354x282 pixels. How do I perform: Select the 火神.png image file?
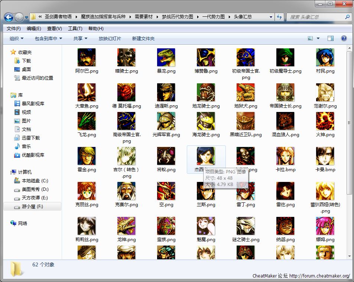click(x=325, y=121)
